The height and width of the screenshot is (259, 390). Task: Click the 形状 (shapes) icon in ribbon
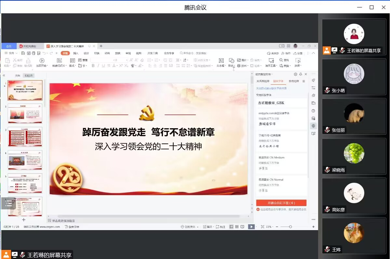pos(231,61)
